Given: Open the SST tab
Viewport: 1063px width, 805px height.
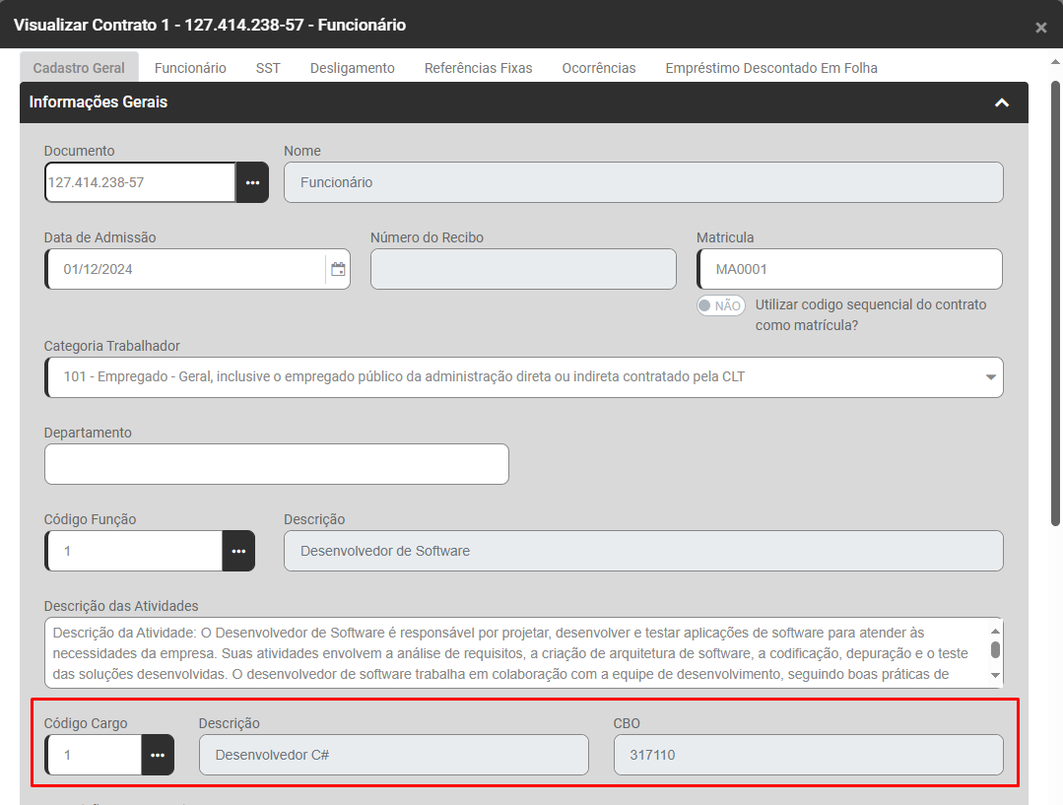Looking at the screenshot, I should (x=268, y=68).
